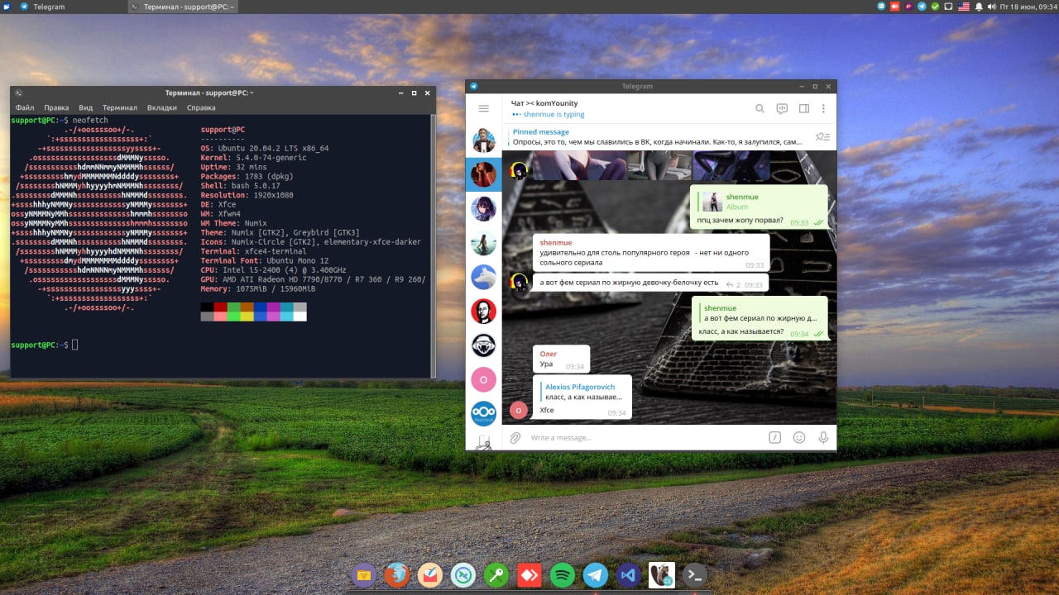Click green checkmark tray icon

[935, 7]
